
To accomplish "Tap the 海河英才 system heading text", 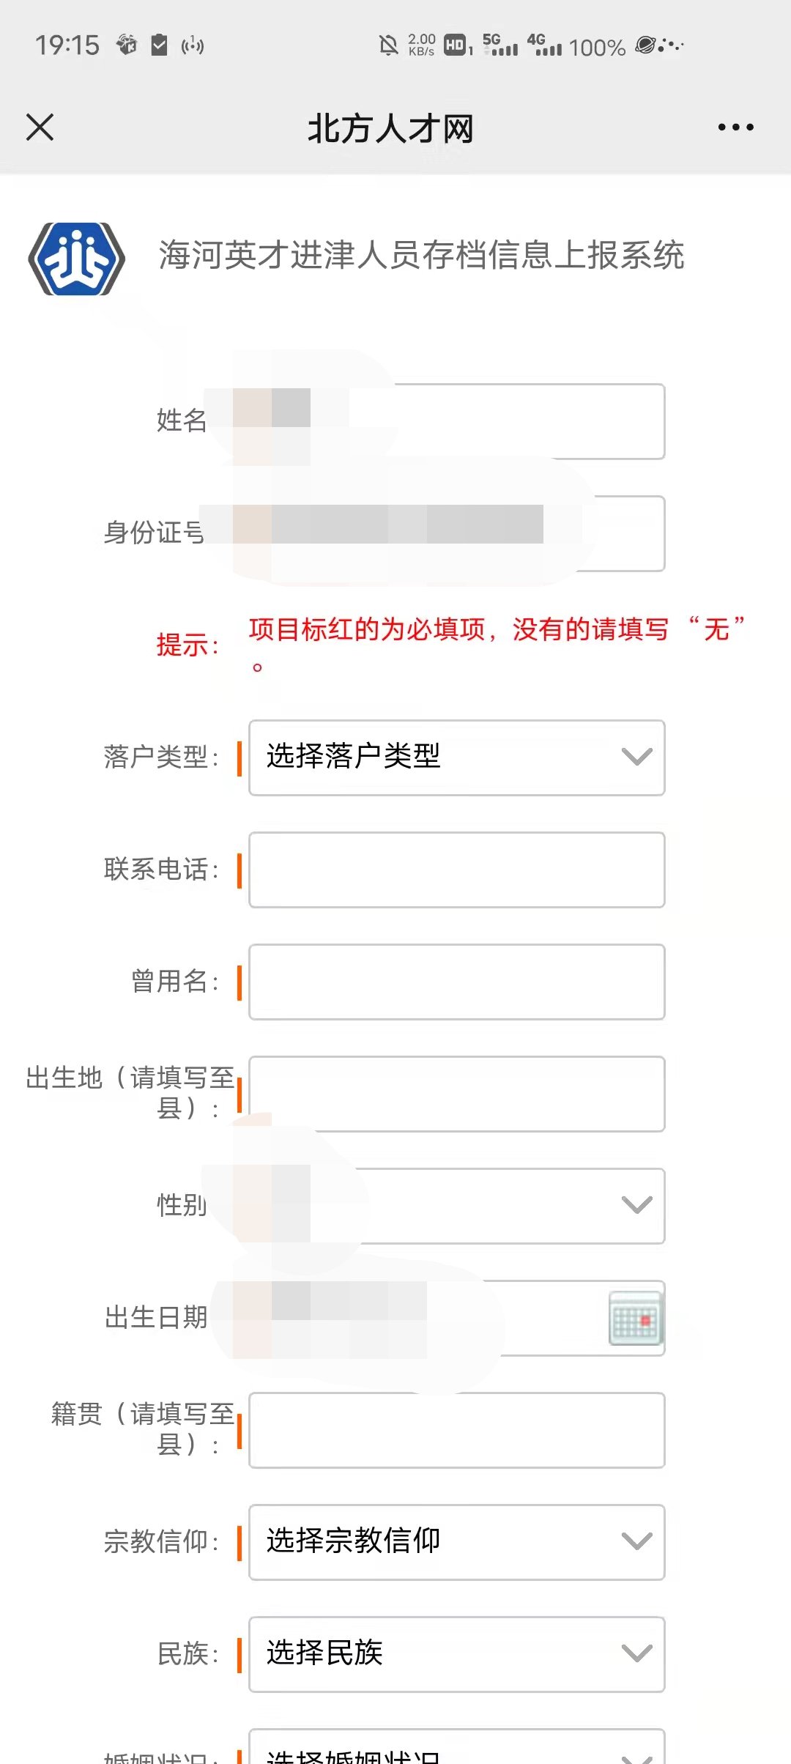I will (421, 256).
